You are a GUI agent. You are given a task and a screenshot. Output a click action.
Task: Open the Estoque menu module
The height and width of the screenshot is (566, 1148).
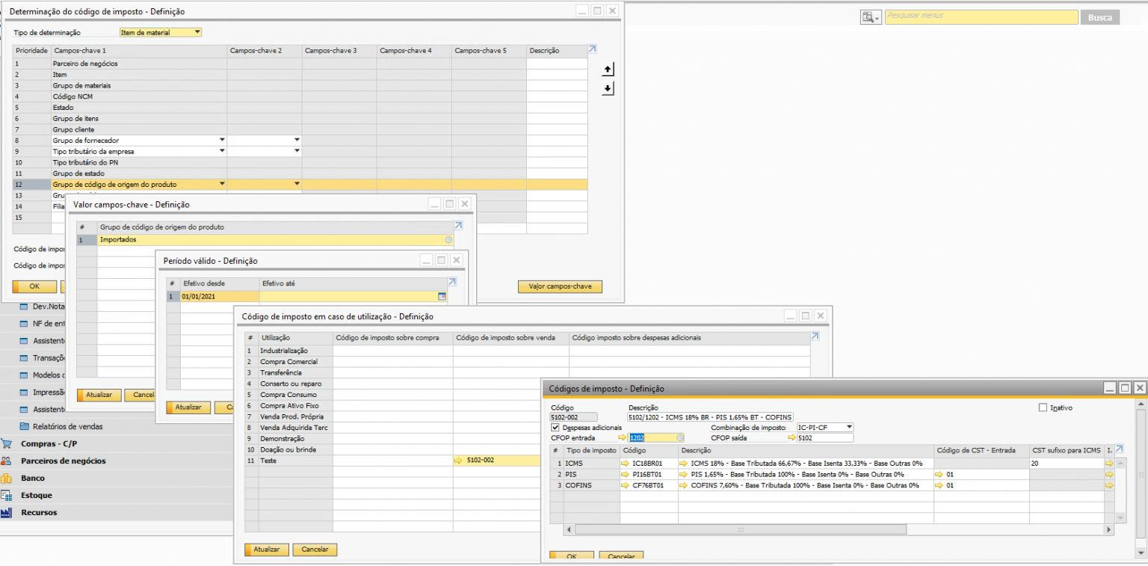[36, 495]
